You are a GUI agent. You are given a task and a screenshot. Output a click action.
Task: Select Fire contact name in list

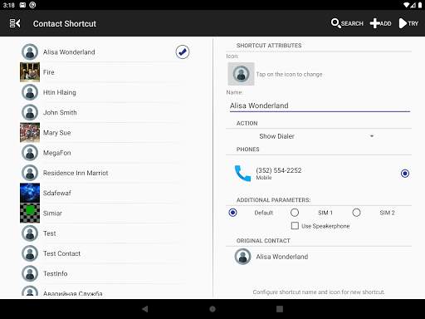tap(49, 72)
